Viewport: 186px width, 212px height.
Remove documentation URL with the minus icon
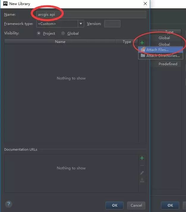tap(142, 165)
